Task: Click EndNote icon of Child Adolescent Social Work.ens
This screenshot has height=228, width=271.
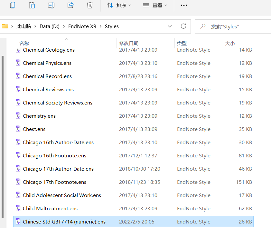Action: (18, 195)
